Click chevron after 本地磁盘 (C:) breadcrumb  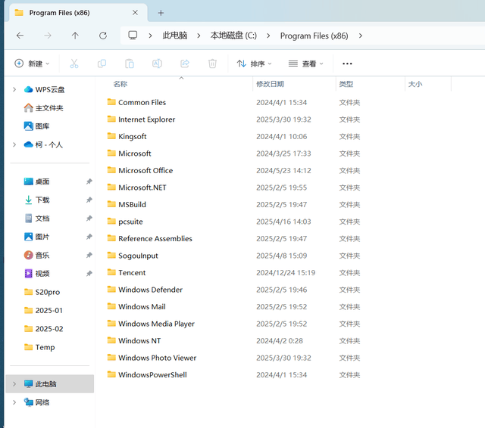click(x=268, y=36)
